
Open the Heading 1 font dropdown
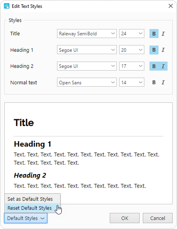(x=87, y=50)
